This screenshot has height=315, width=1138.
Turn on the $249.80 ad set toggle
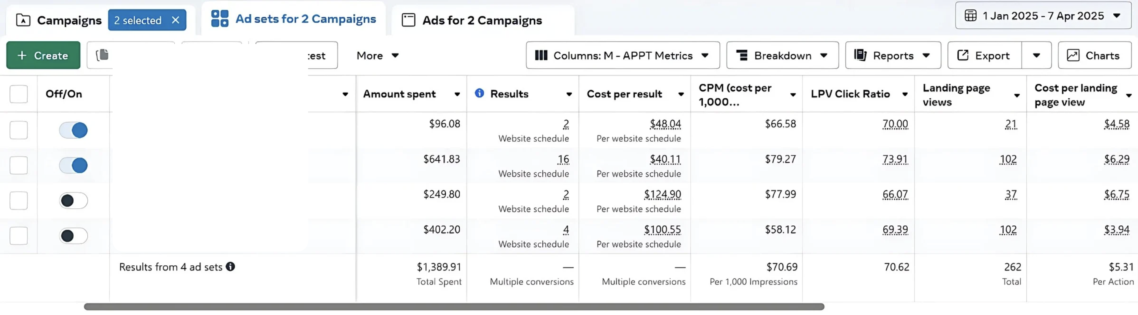pos(73,200)
